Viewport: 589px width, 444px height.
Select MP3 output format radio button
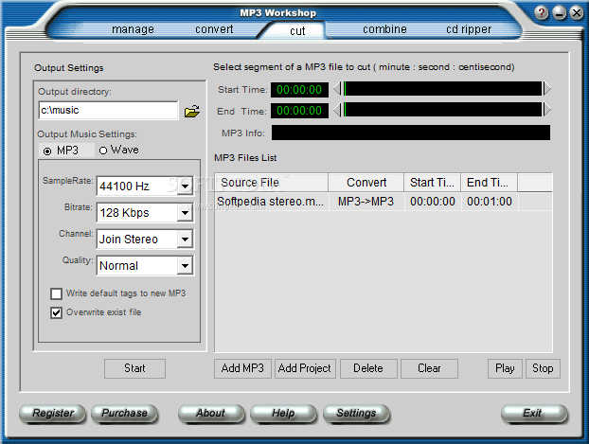click(47, 151)
